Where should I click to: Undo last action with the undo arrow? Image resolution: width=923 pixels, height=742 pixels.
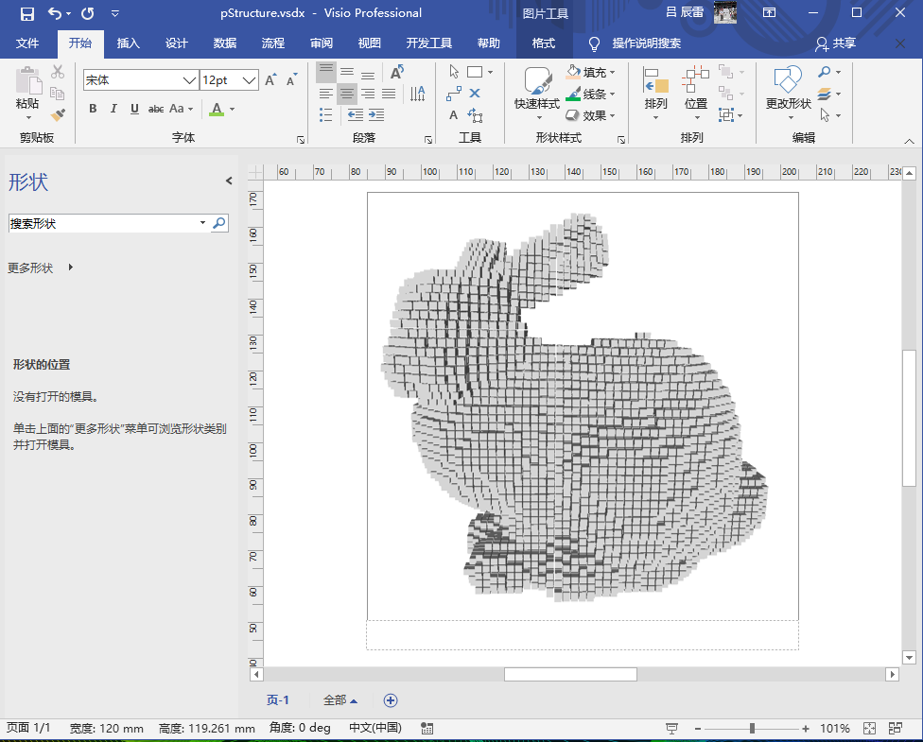pos(55,13)
